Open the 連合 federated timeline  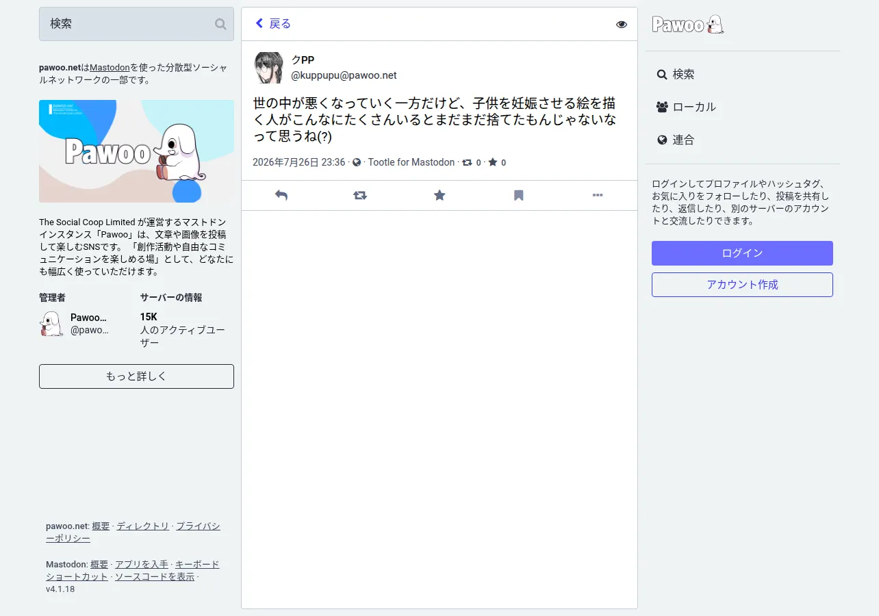[x=676, y=140]
